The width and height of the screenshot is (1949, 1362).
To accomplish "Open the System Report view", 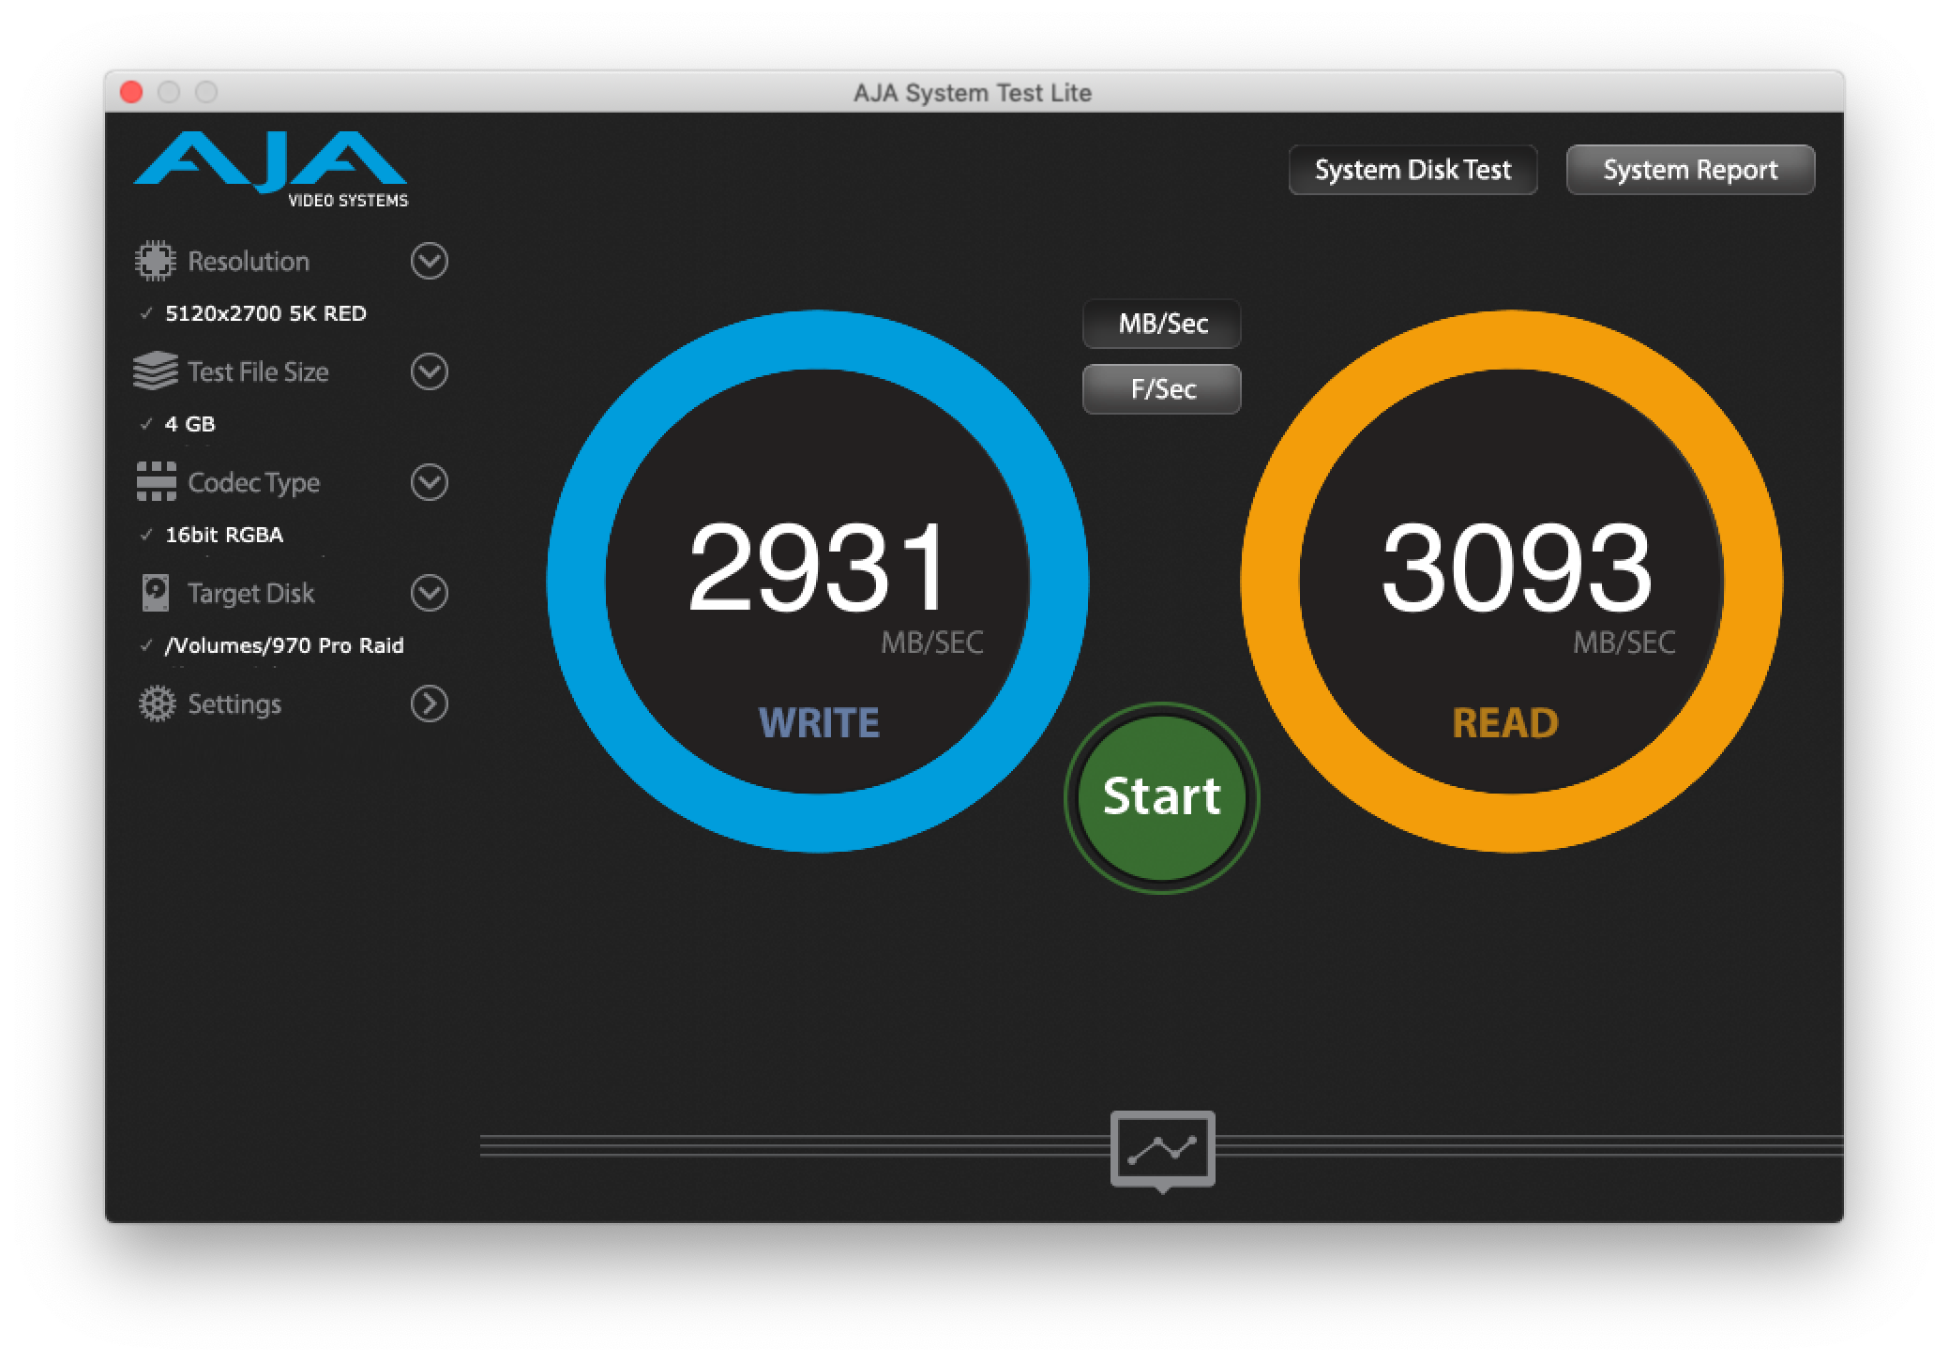I will [x=1690, y=170].
